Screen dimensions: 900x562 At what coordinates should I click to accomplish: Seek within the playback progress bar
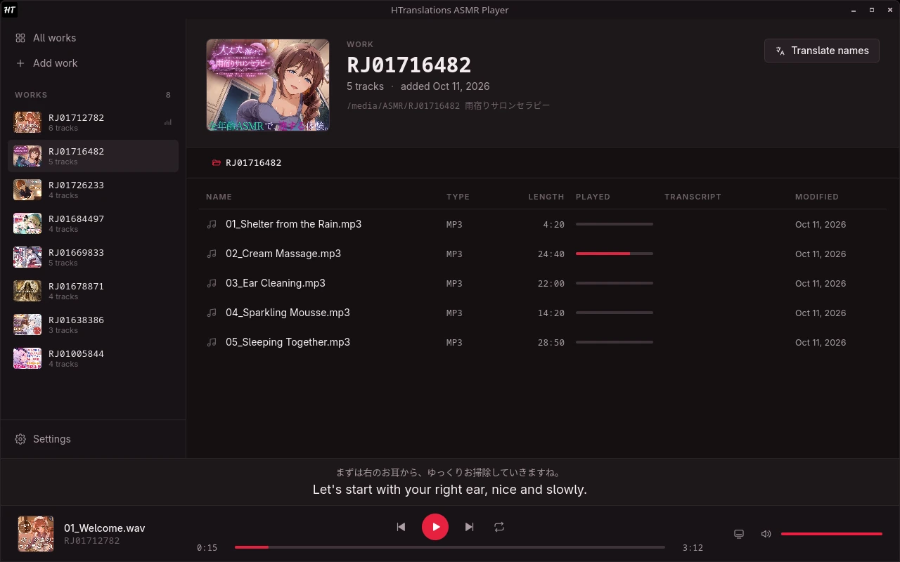[x=450, y=547]
